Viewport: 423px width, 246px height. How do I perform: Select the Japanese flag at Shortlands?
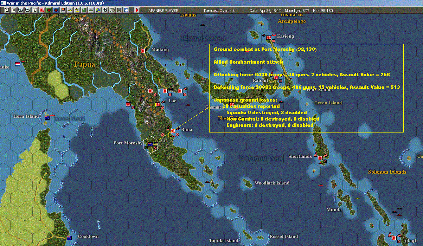320,158
